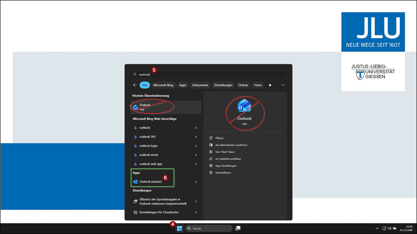The width and height of the screenshot is (417, 234).
Task: Expand the outlook login suggestion chevron
Action: coord(196,146)
